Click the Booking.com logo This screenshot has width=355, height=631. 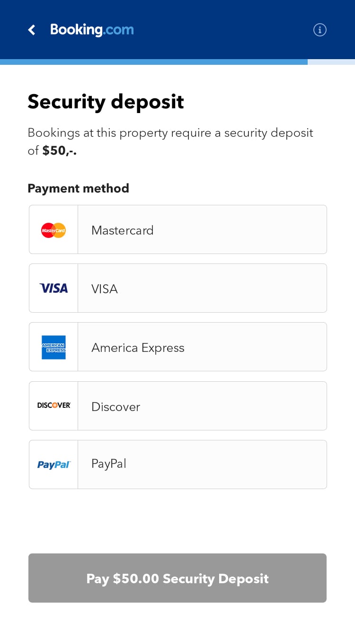(92, 30)
